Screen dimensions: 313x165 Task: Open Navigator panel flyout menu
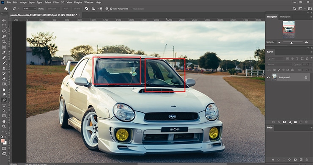pyautogui.click(x=311, y=17)
